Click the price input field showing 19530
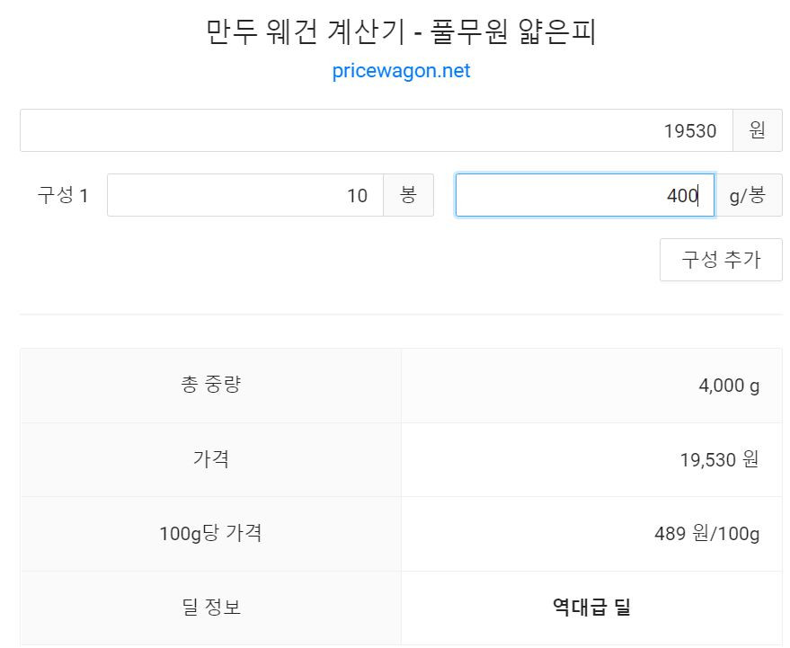Image resolution: width=790 pixels, height=648 pixels. (x=377, y=130)
